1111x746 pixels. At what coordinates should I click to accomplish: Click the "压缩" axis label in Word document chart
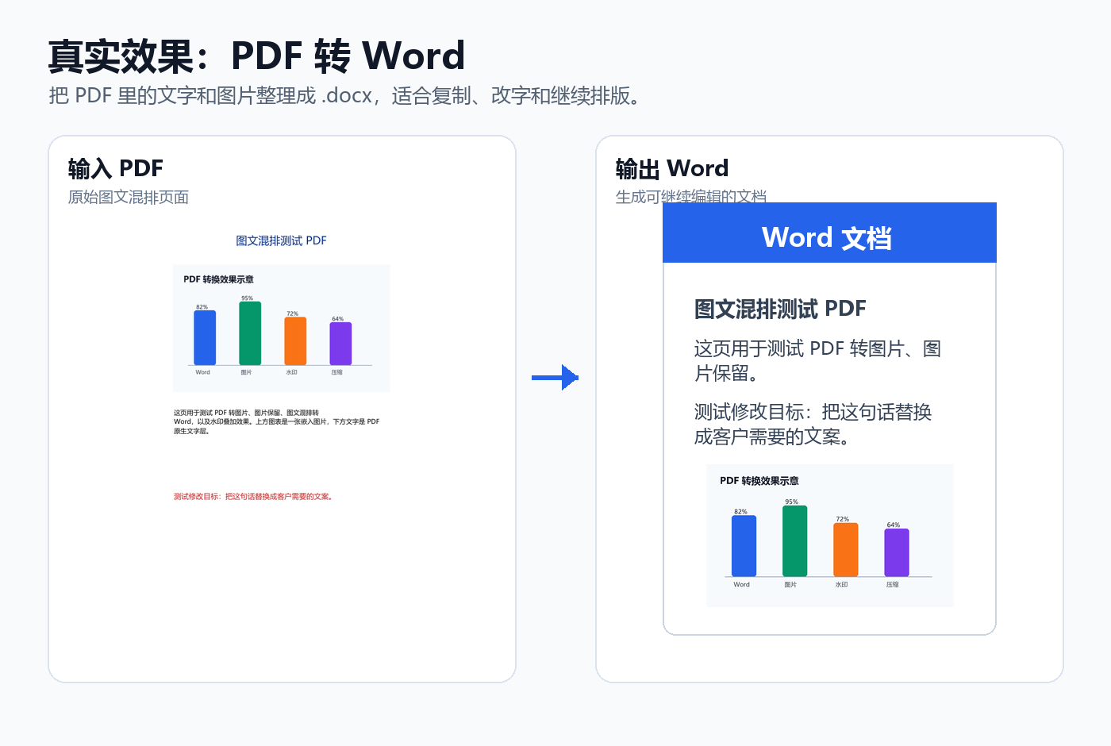tap(893, 584)
